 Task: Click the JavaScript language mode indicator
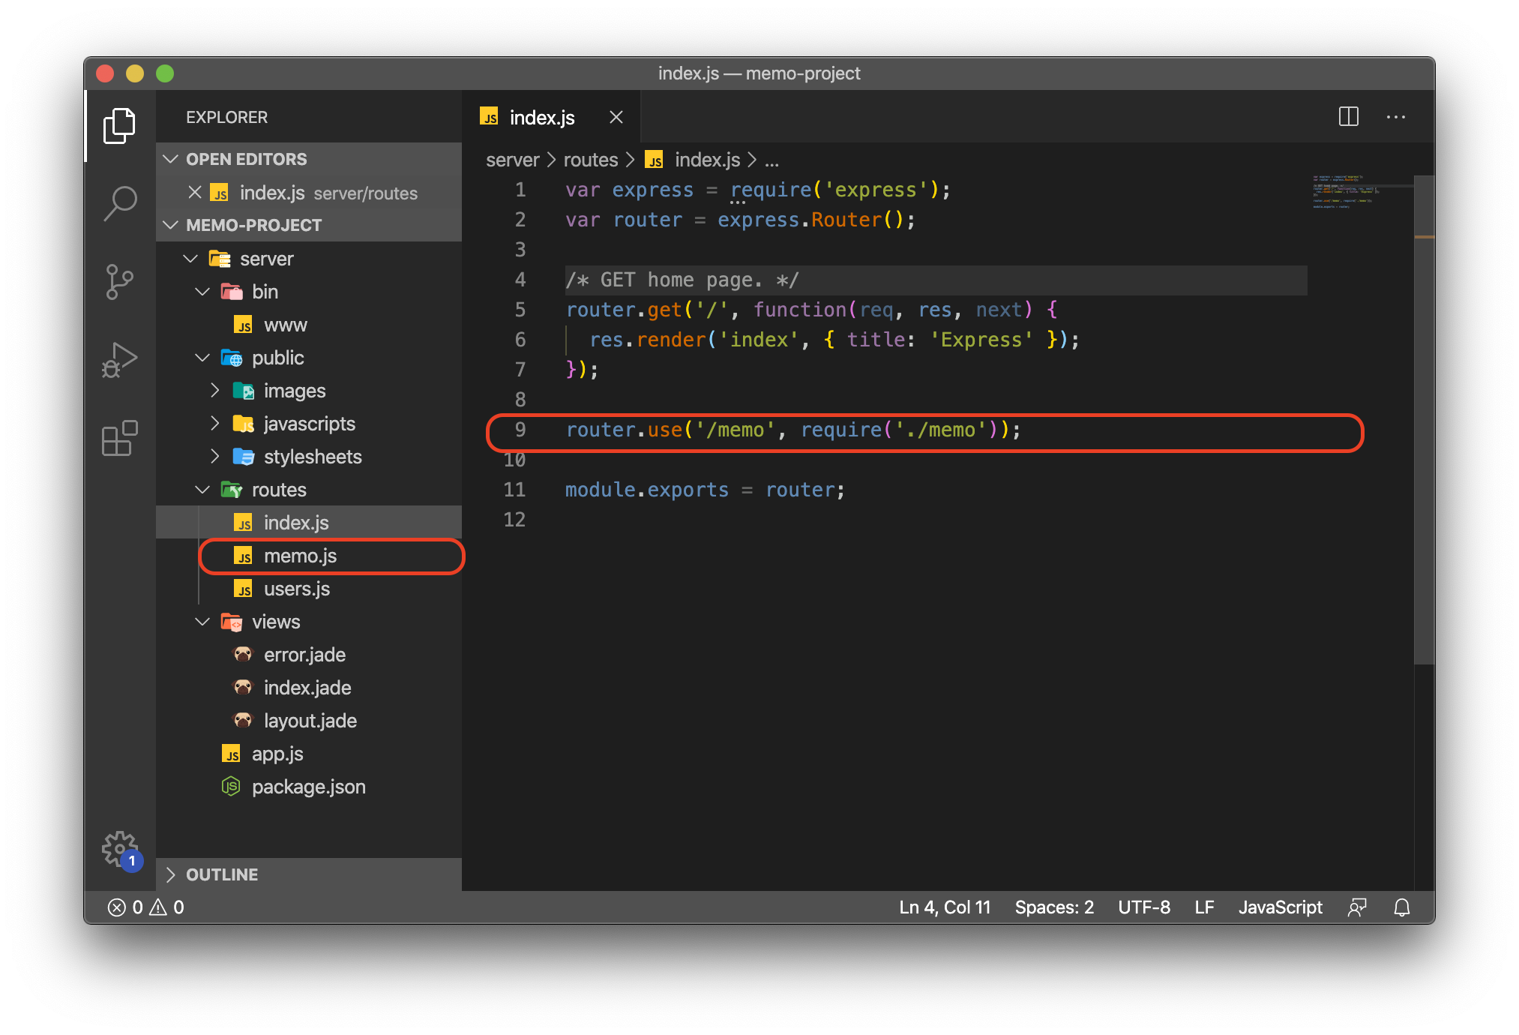[x=1280, y=907]
